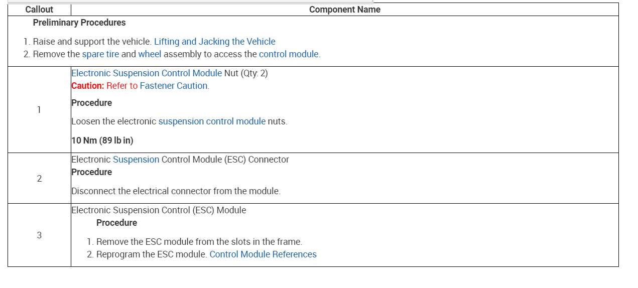638x288 pixels.
Task: Click the red "Caution:" label
Action: pyautogui.click(x=87, y=86)
